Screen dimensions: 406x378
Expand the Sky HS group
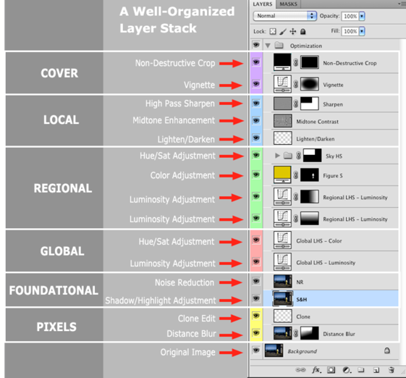point(277,156)
